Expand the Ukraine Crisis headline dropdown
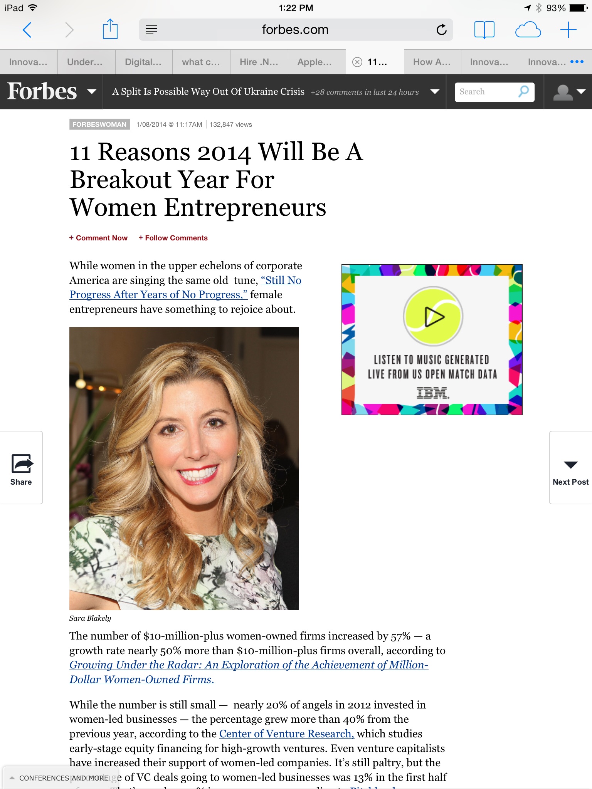Viewport: 592px width, 789px height. tap(435, 92)
